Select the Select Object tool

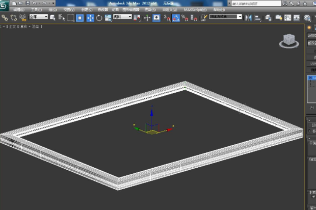pyautogui.click(x=52, y=18)
